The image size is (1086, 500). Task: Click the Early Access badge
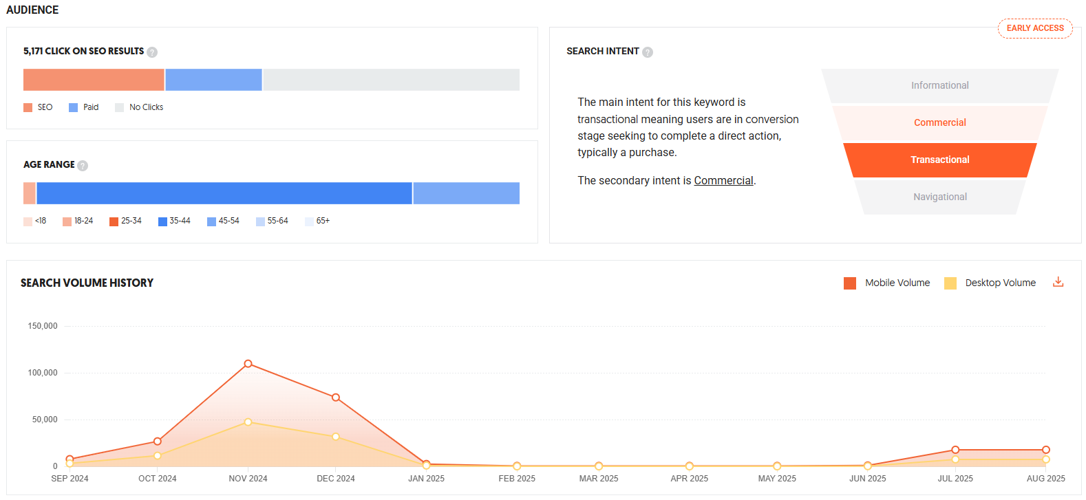[x=1034, y=28]
